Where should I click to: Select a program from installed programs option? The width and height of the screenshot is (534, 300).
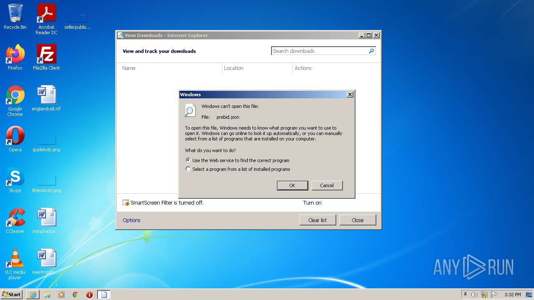(x=188, y=169)
